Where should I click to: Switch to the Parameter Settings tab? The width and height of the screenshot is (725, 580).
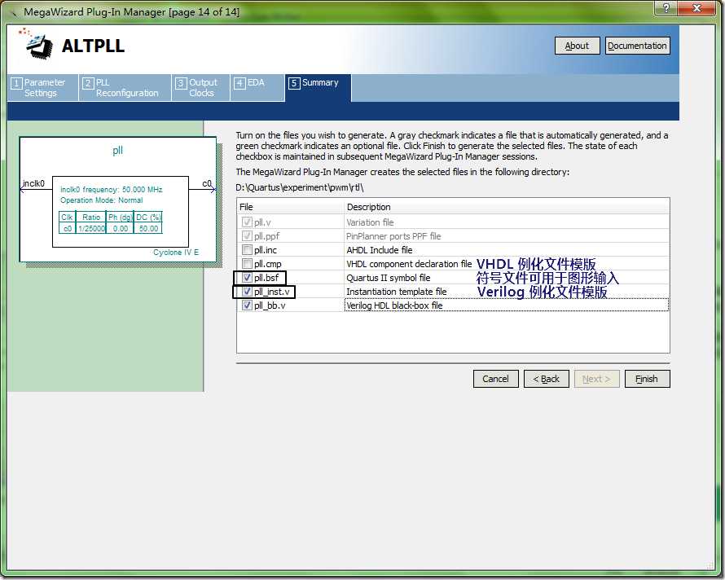[42, 87]
